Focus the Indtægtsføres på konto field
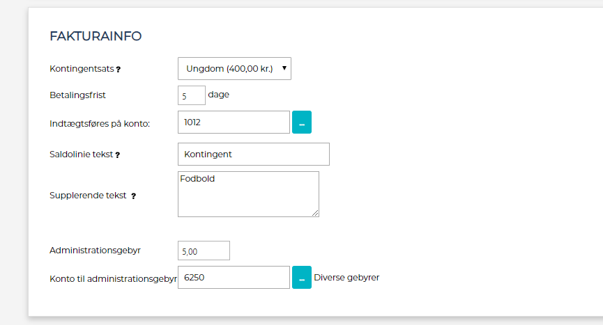This screenshot has height=325, width=603. pyautogui.click(x=234, y=122)
